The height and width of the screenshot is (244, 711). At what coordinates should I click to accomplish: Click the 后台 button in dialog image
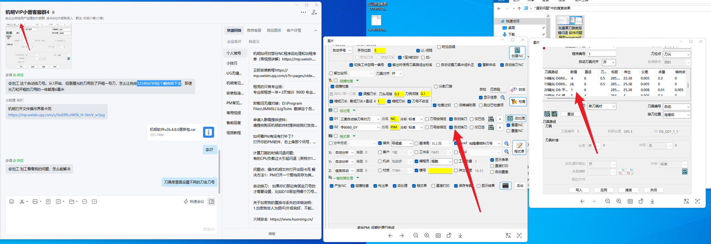[520, 186]
